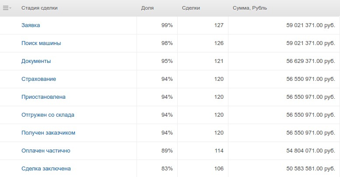Open the Документы stage link
This screenshot has height=177, width=340.
tap(36, 61)
